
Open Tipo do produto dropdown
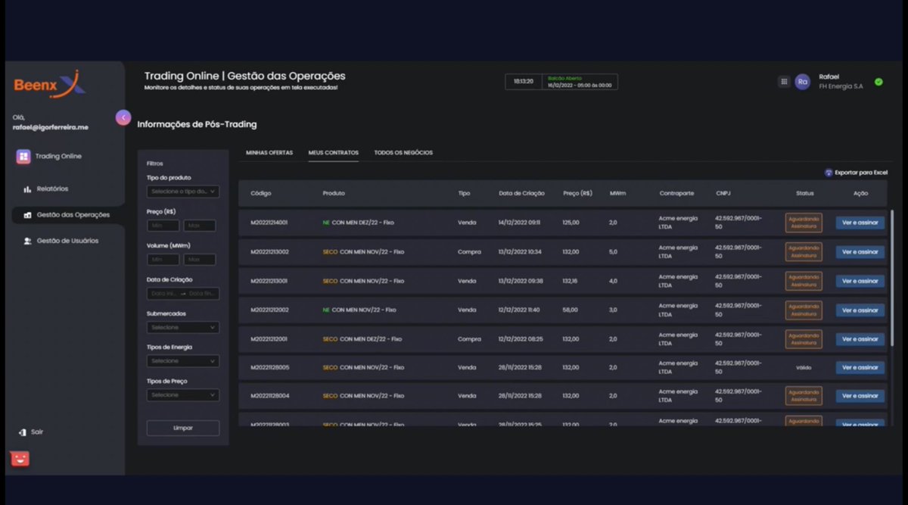pos(182,192)
